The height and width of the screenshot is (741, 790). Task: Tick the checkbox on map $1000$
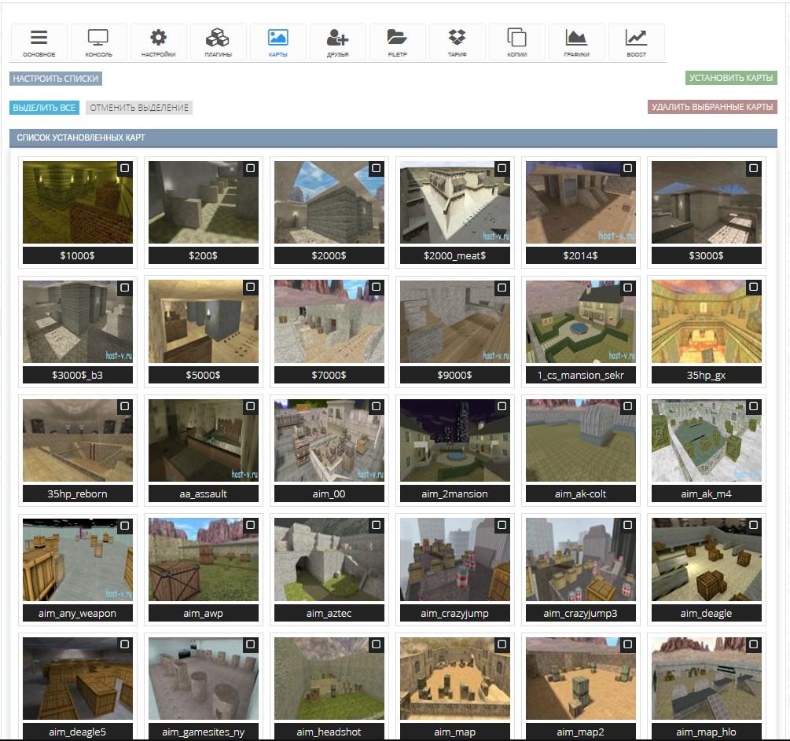tap(124, 168)
